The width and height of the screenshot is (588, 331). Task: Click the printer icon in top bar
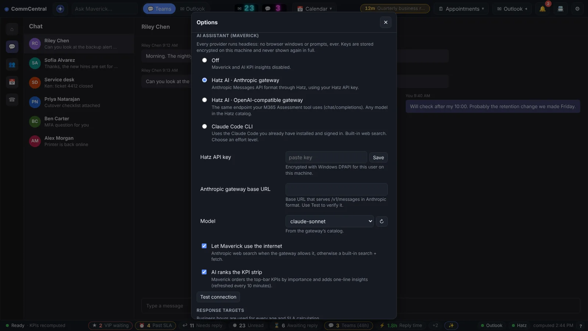point(560,9)
